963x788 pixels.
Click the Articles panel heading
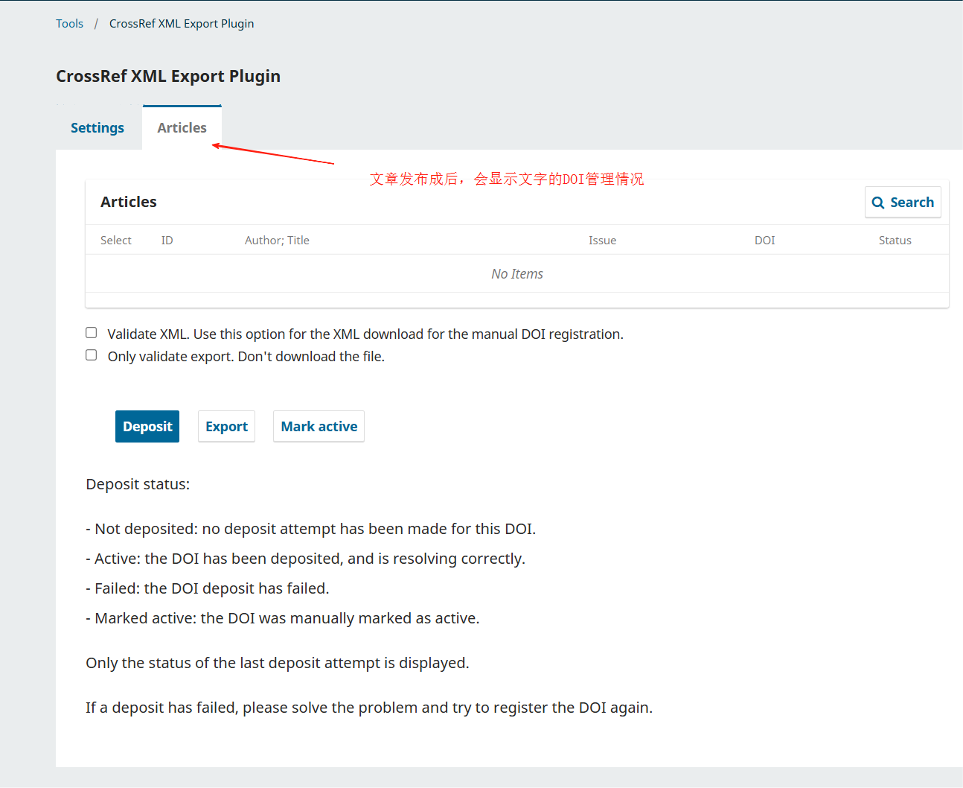[129, 202]
